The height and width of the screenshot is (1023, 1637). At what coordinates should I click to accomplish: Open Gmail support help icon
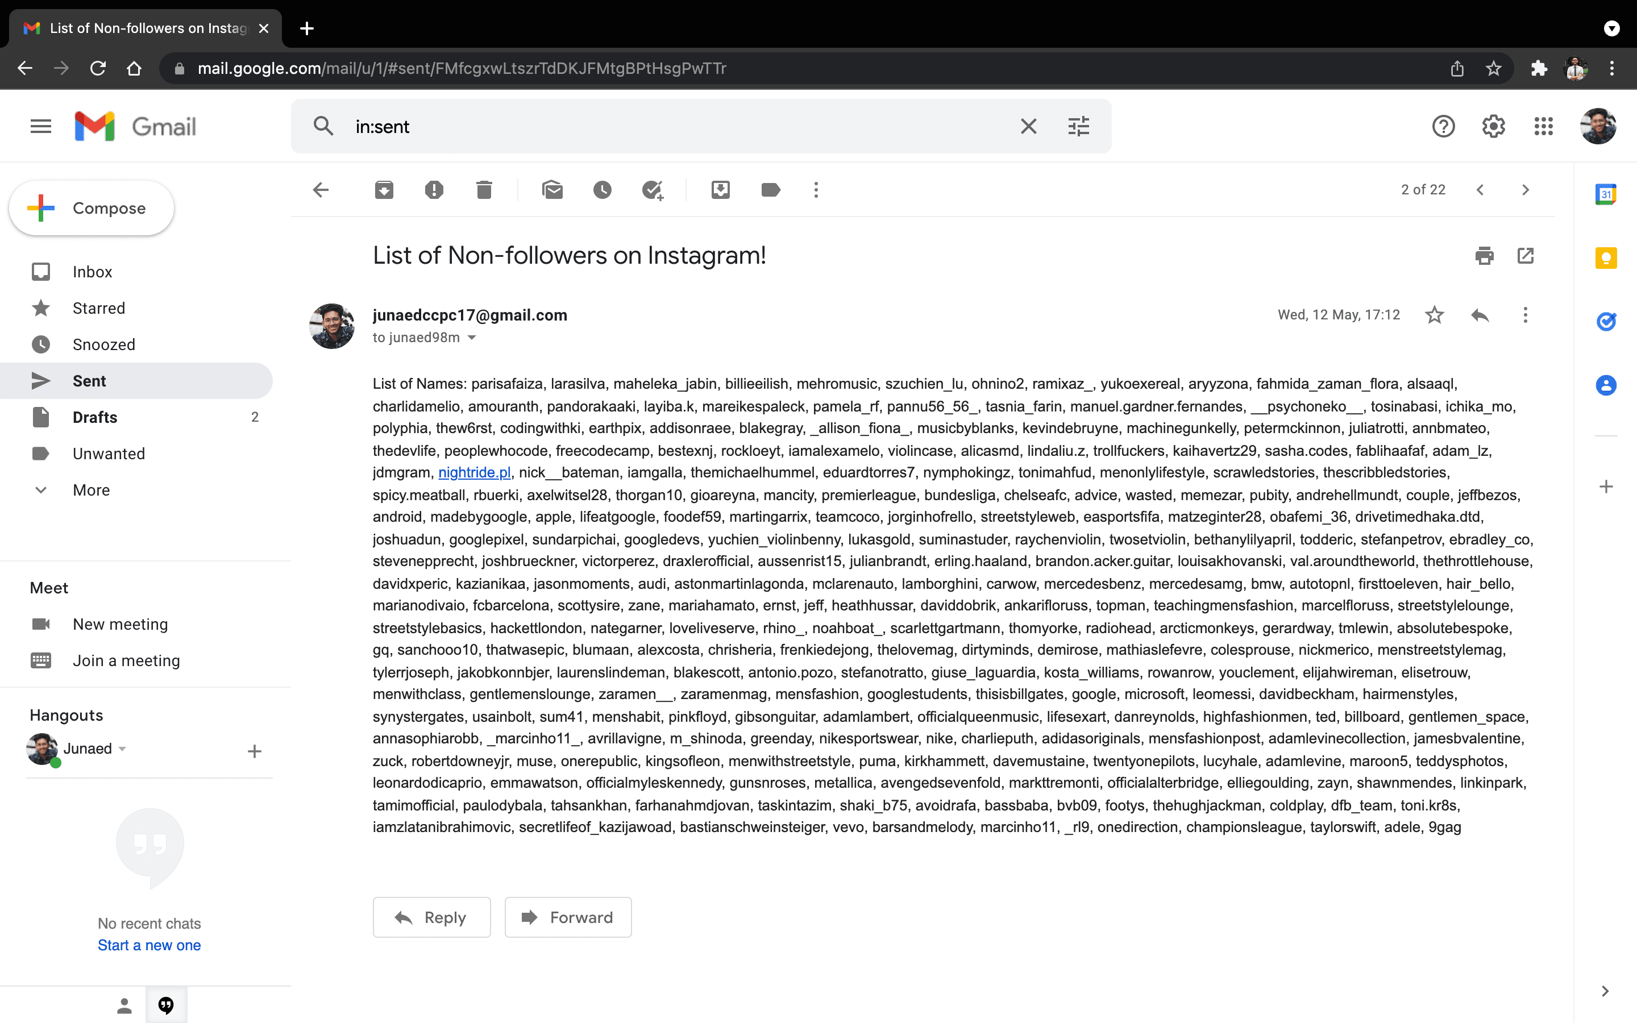(1443, 126)
